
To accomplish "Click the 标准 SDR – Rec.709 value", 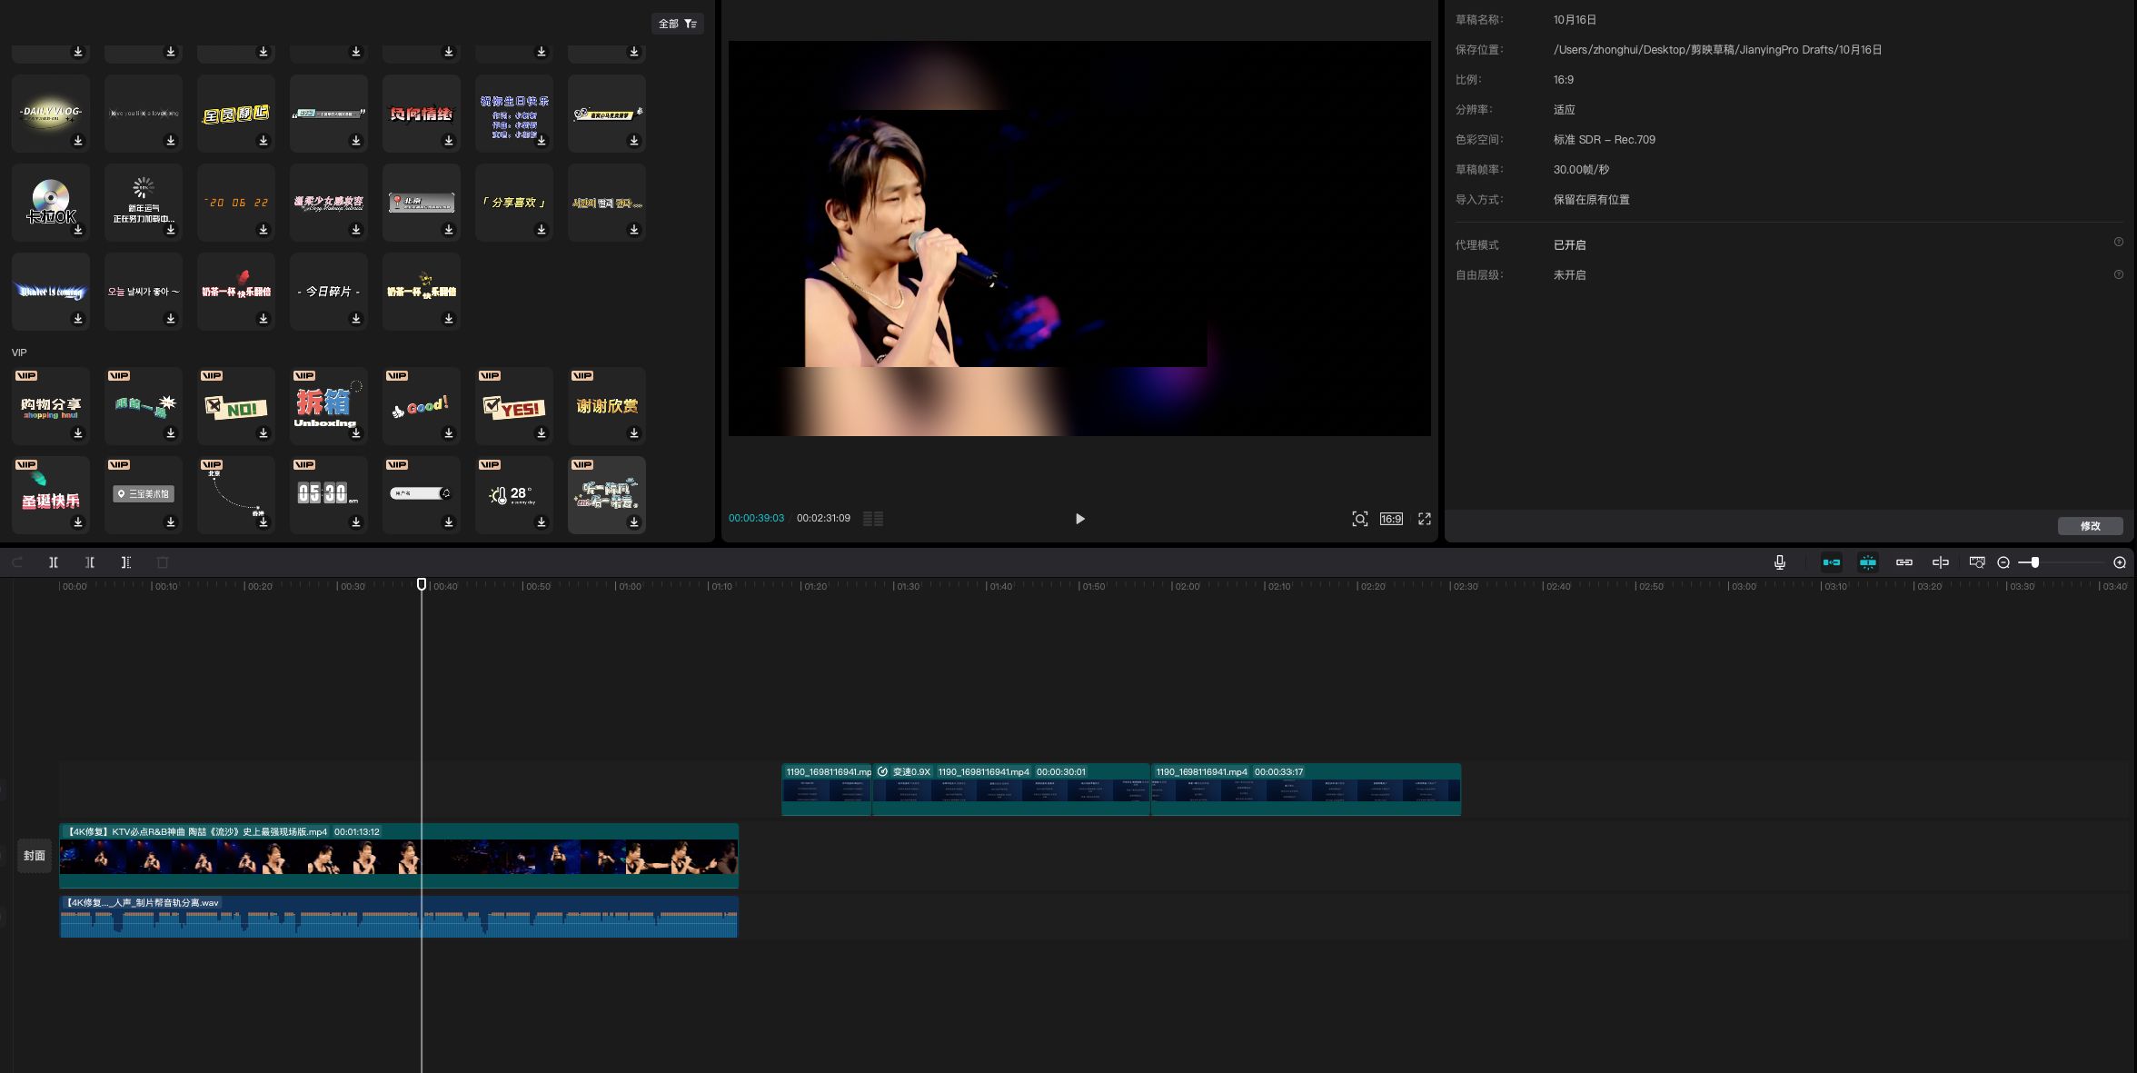I will click(1605, 140).
